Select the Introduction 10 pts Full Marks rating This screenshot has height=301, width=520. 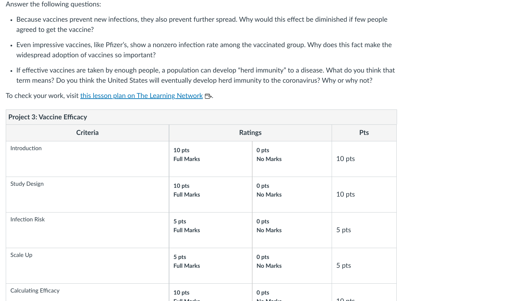tap(210, 159)
